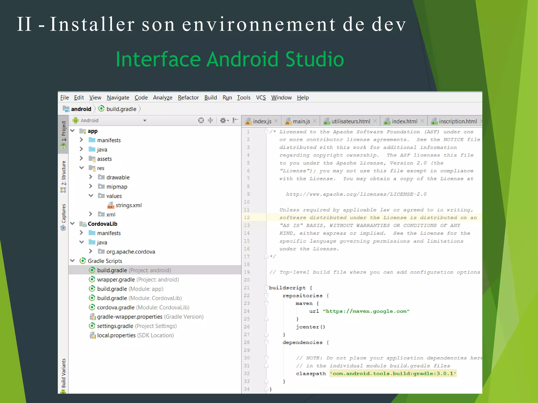
Task: Expand the assets folder
Action: [x=81, y=158]
